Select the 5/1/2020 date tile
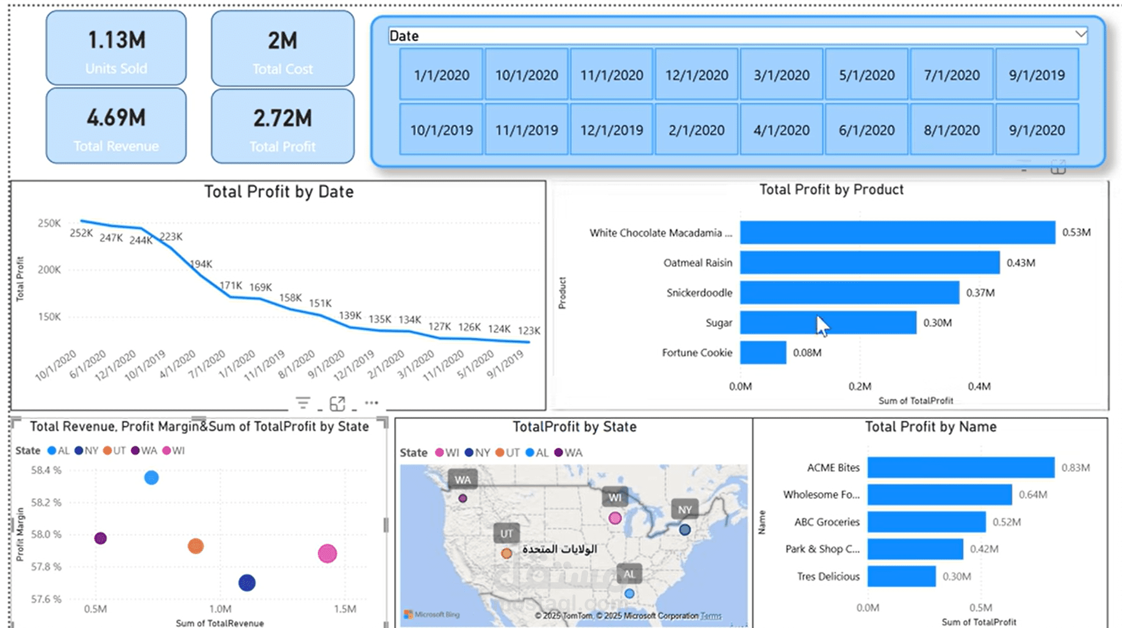Image resolution: width=1122 pixels, height=628 pixels. (x=867, y=74)
